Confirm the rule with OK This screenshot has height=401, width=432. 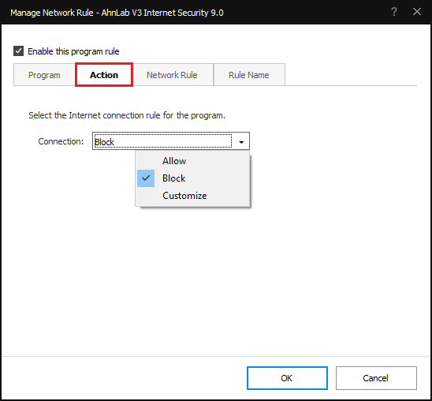pyautogui.click(x=287, y=378)
